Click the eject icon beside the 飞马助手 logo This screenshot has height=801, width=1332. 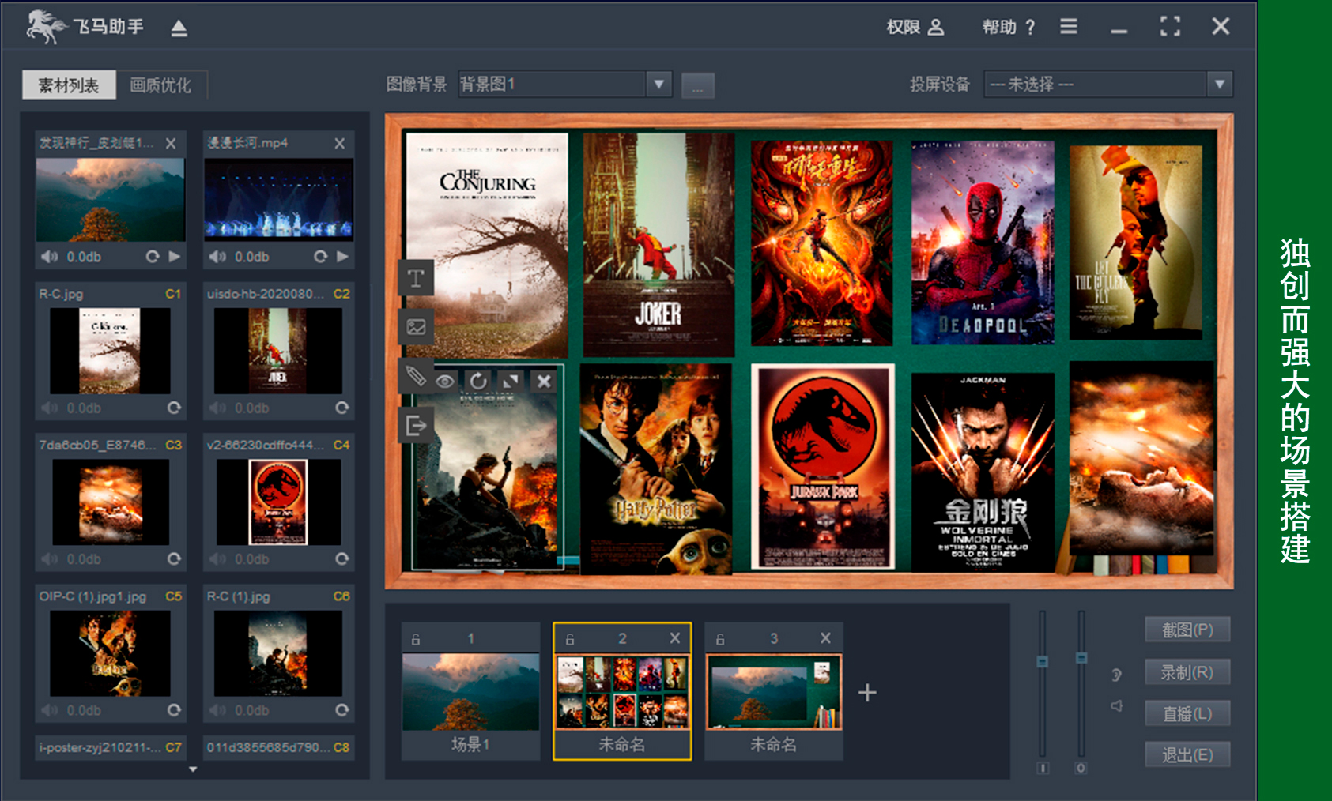click(179, 28)
